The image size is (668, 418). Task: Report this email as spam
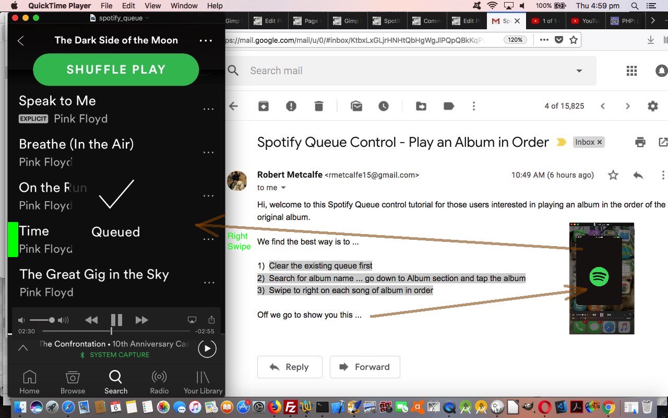(x=291, y=106)
